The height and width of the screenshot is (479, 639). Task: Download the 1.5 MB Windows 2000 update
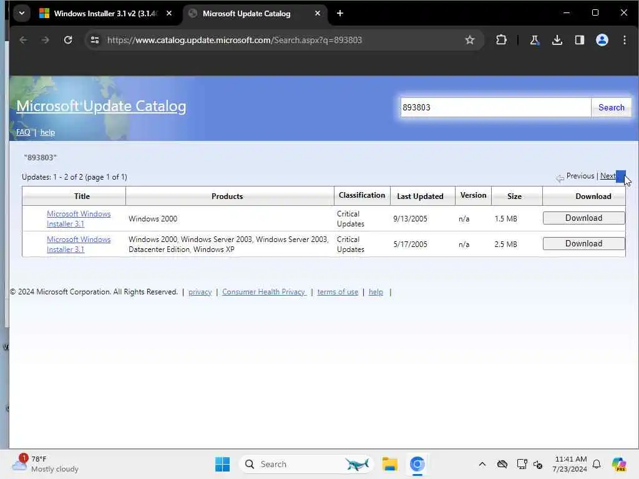pyautogui.click(x=583, y=218)
